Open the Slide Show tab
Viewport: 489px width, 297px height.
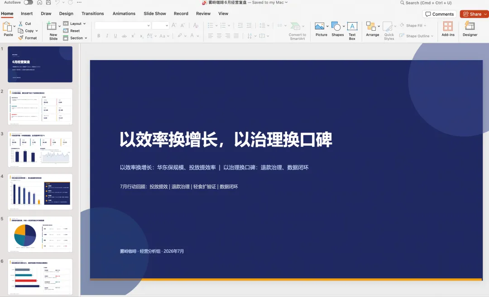[x=155, y=14]
